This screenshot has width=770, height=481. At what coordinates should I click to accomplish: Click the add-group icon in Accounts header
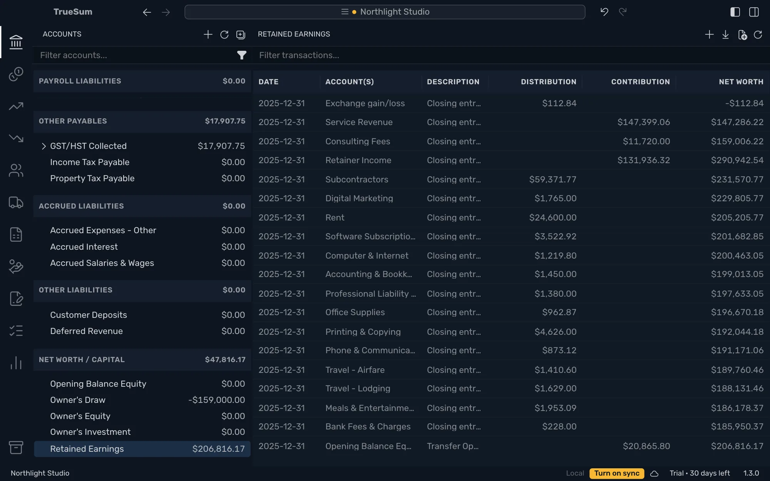(241, 35)
